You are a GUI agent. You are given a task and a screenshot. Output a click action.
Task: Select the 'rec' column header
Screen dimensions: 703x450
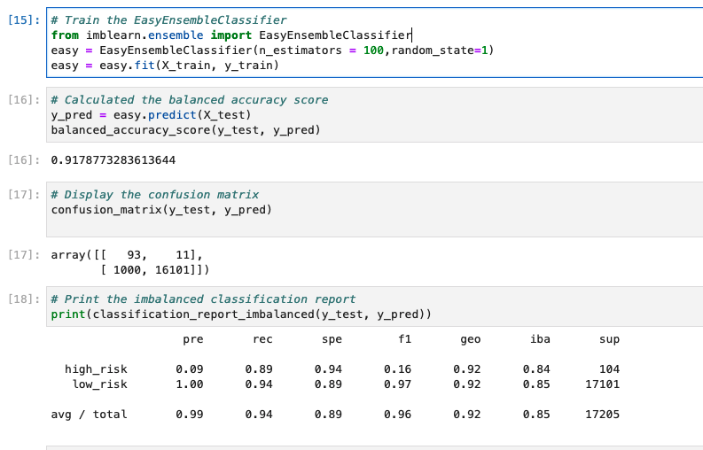point(262,340)
